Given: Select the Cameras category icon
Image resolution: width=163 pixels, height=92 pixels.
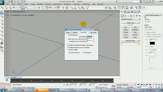Looking at the screenshot, I should coord(131,16).
